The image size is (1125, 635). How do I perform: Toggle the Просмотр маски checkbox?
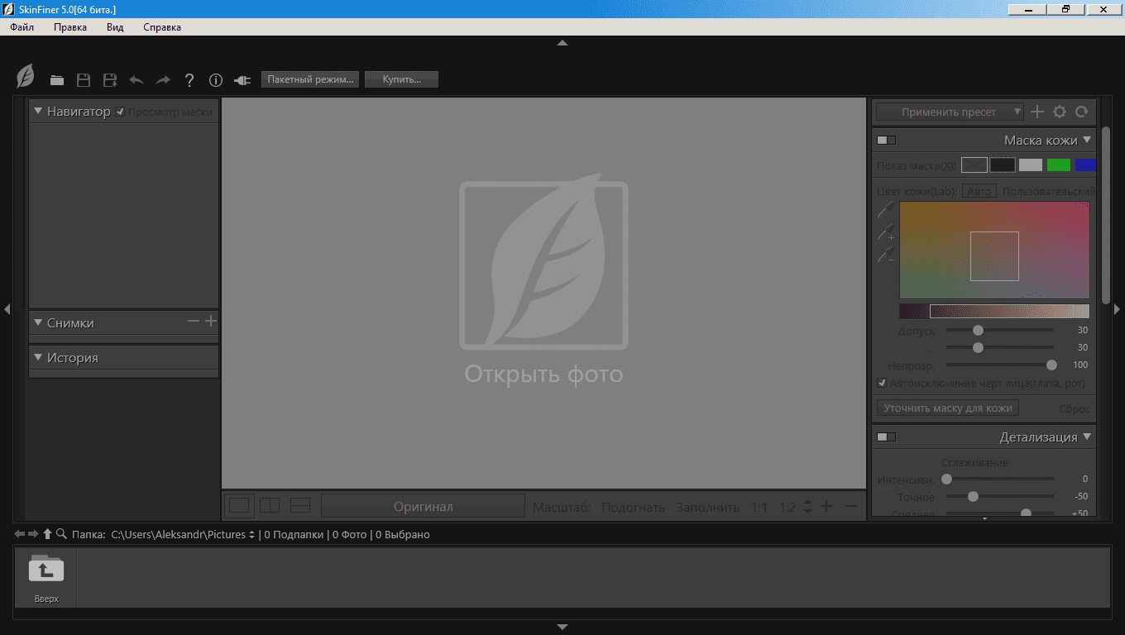tap(121, 112)
